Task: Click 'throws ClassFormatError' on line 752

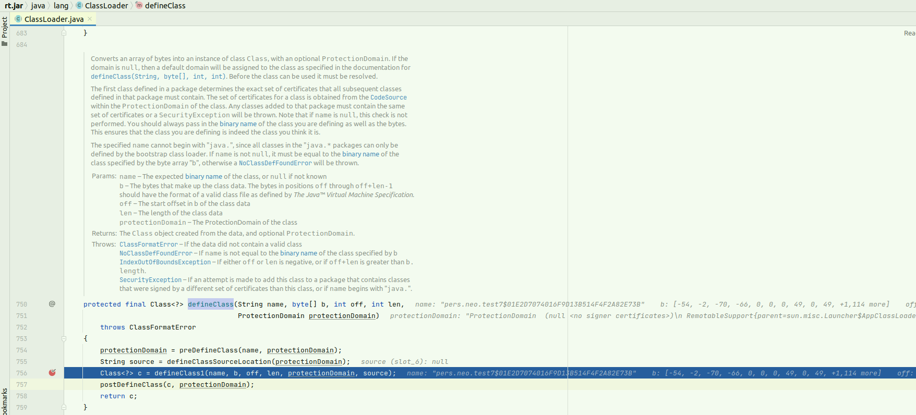Action: [x=148, y=327]
